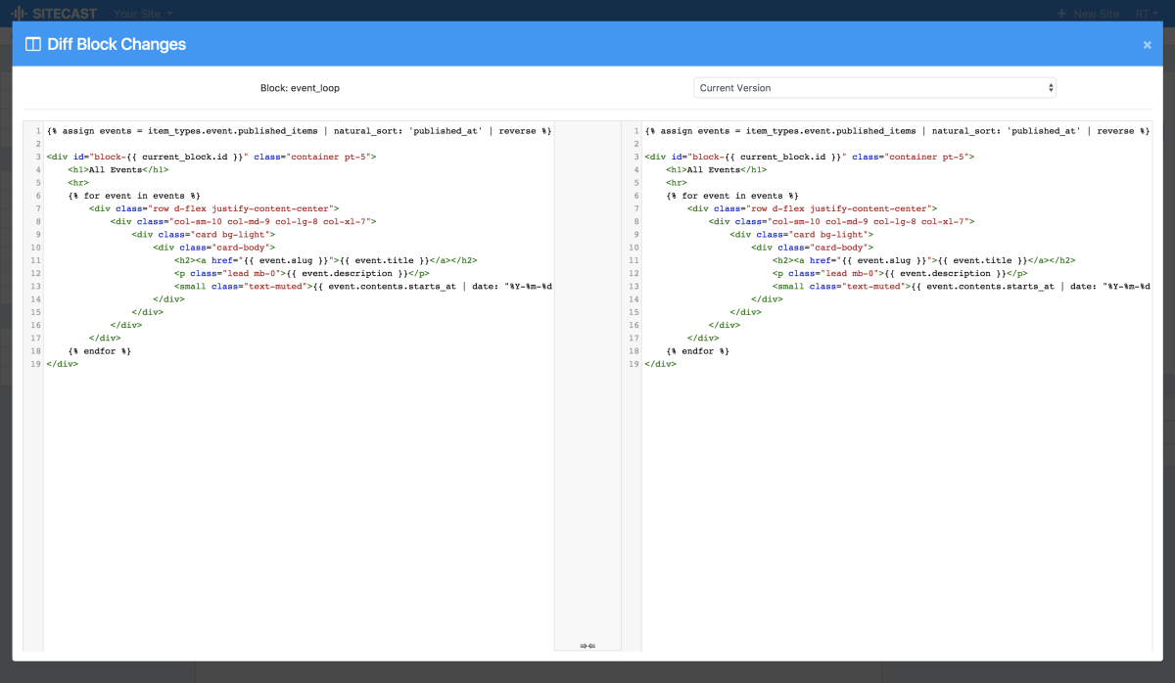Click the event.description line in right pane
Viewport: 1175px width, 683px height.
point(899,273)
